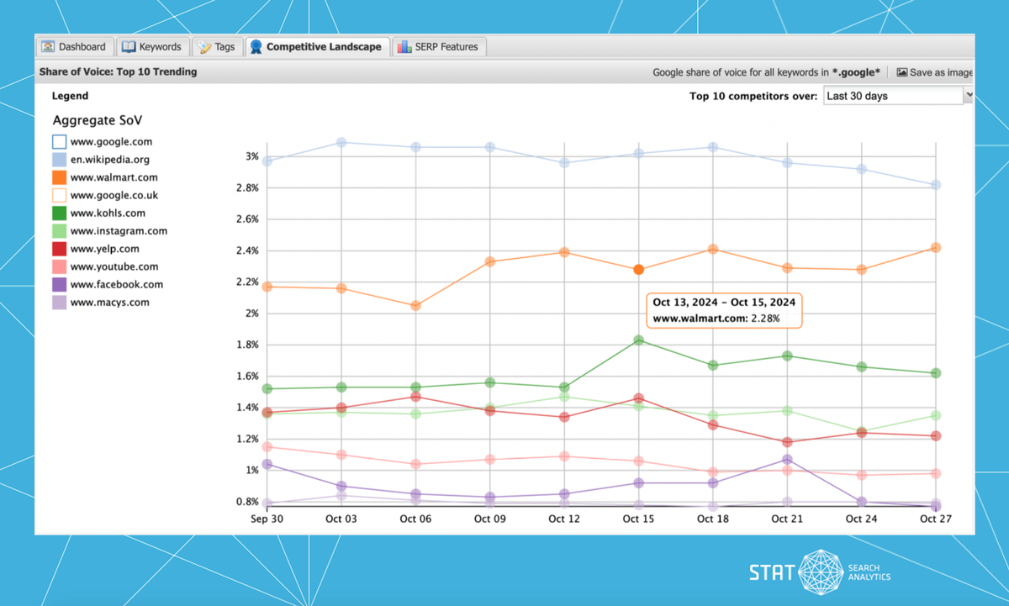Click the Save as image link
This screenshot has width=1009, height=606.
(941, 72)
